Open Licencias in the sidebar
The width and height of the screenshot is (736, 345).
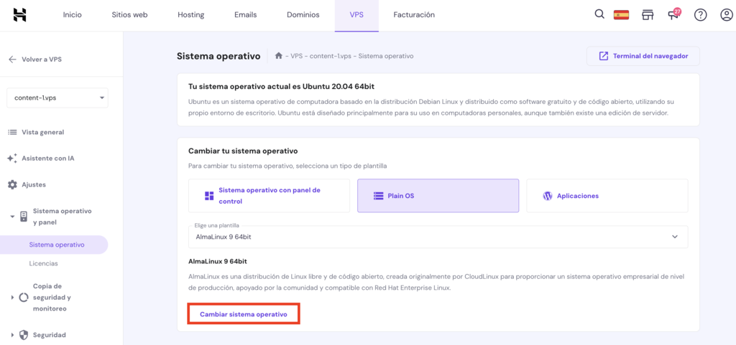43,263
